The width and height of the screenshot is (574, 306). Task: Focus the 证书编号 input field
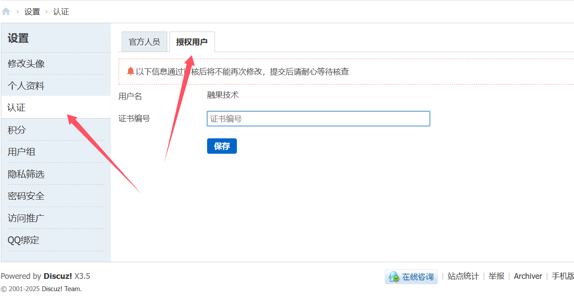point(318,119)
